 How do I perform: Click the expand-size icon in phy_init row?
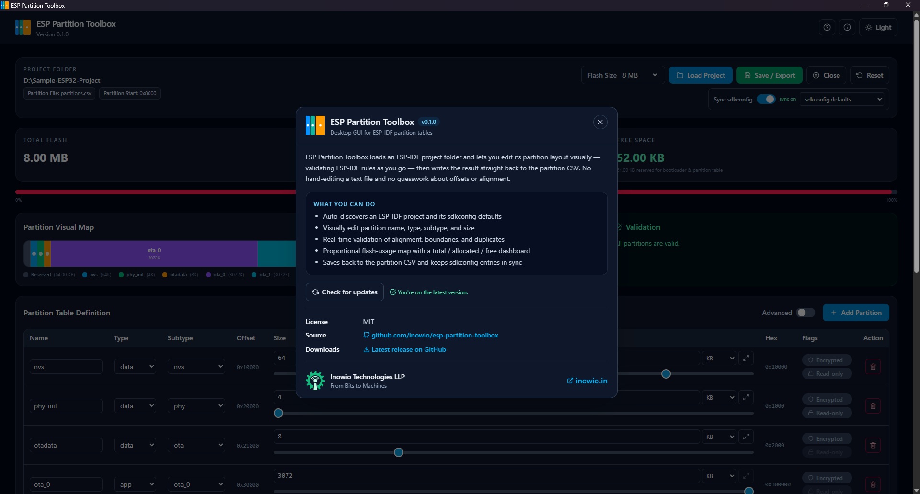(746, 397)
